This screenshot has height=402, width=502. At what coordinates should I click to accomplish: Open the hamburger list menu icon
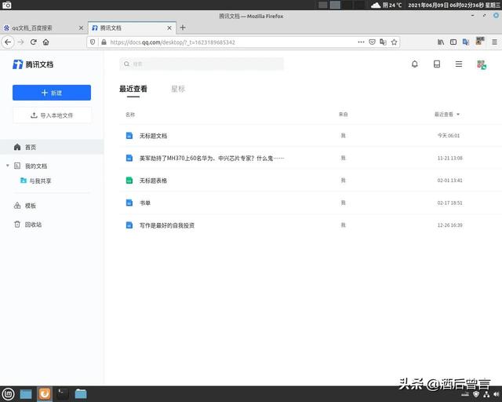pyautogui.click(x=459, y=64)
